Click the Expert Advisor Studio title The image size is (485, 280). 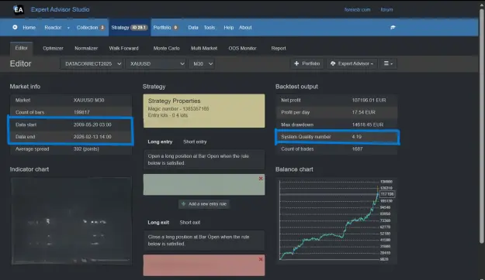click(x=60, y=9)
